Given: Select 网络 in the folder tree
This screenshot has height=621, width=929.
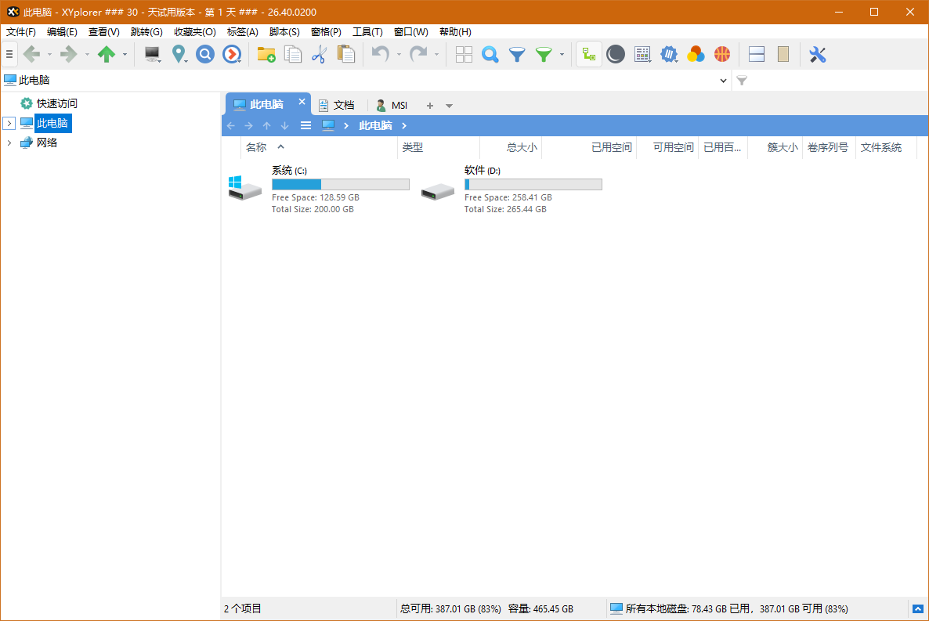Looking at the screenshot, I should 47,143.
